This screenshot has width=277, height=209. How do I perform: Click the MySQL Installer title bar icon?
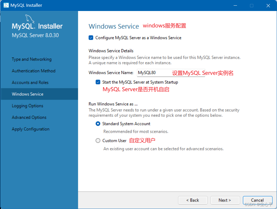(6, 5)
